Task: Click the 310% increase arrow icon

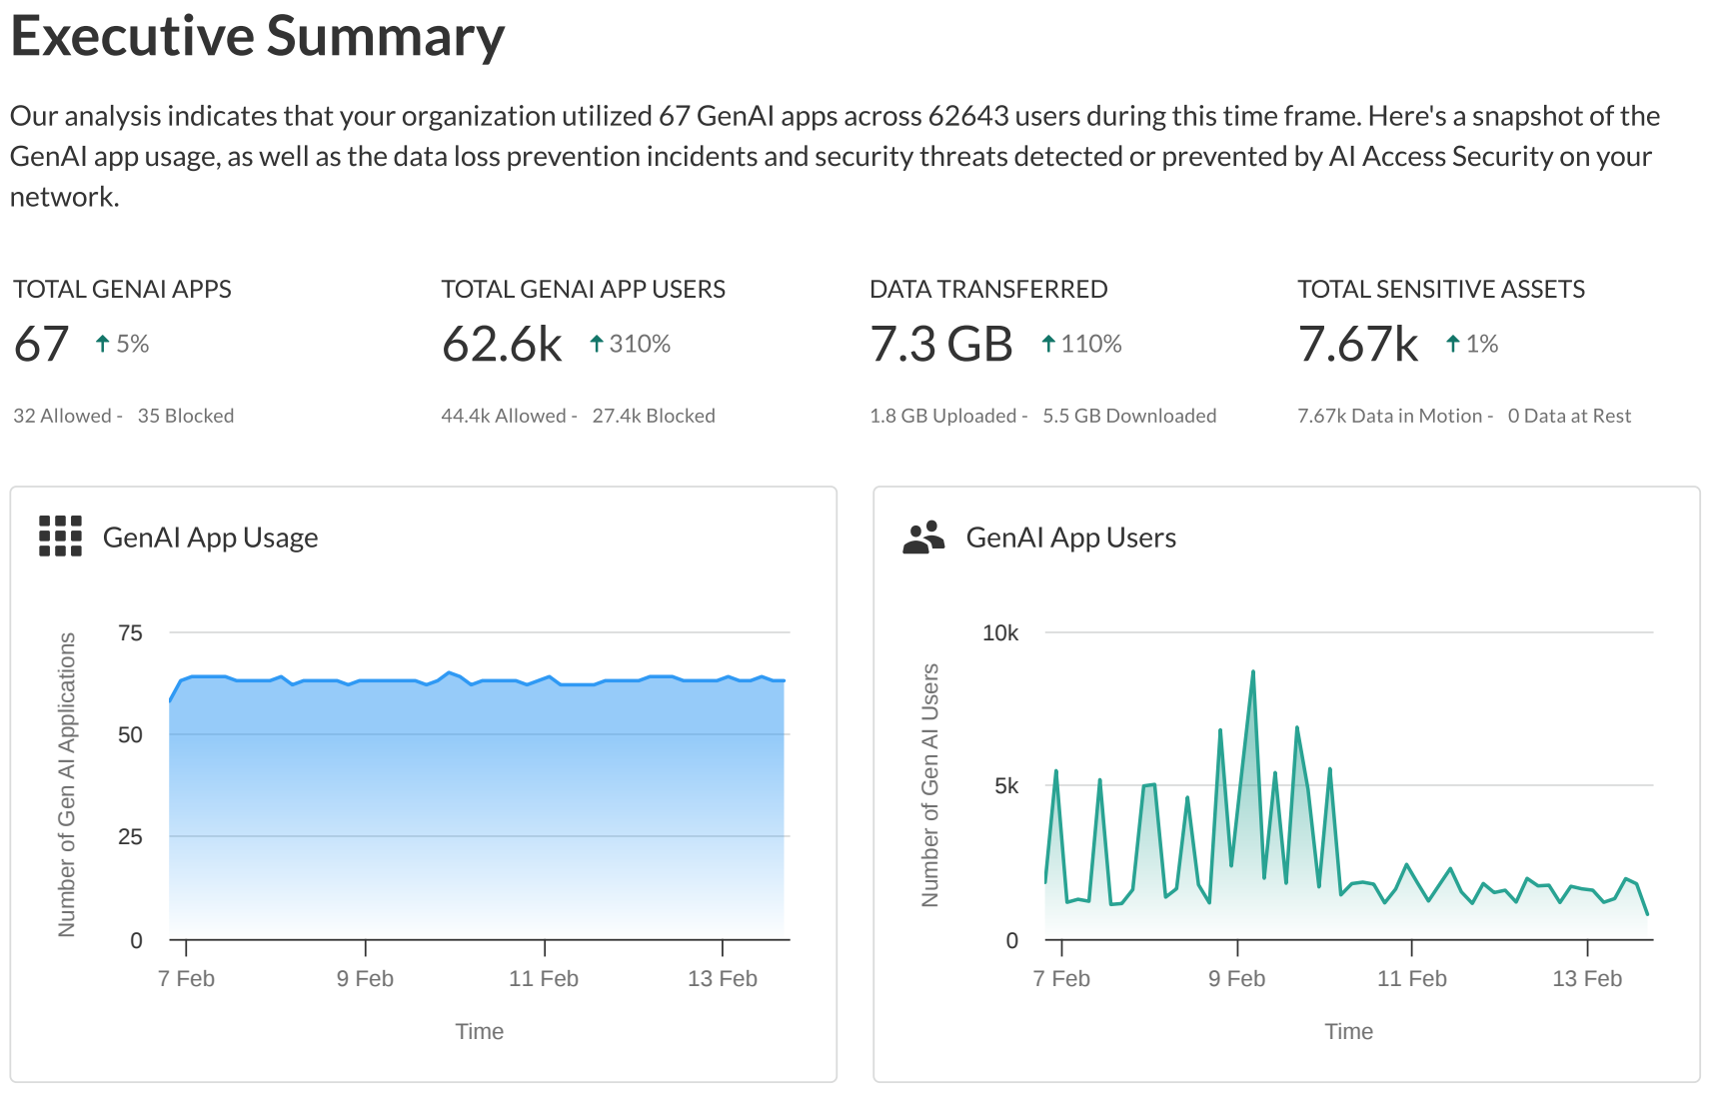Action: [x=597, y=344]
